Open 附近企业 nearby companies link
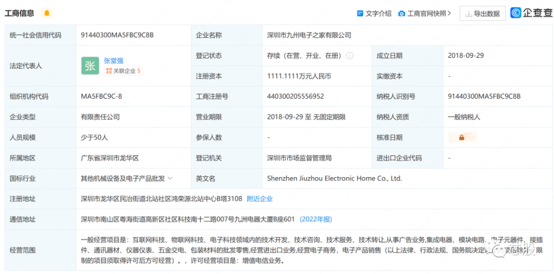The width and height of the screenshot is (554, 274). (x=260, y=199)
